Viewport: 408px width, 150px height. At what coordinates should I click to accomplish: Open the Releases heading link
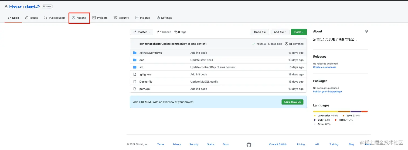[x=320, y=57]
